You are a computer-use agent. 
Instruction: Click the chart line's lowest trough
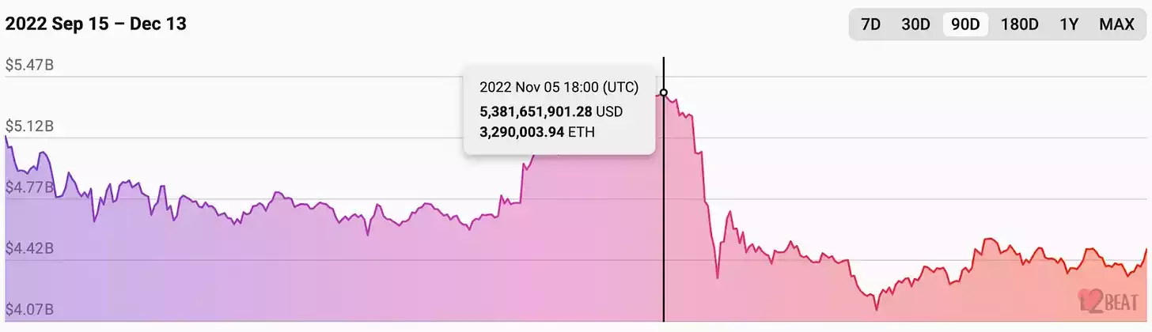(x=876, y=310)
